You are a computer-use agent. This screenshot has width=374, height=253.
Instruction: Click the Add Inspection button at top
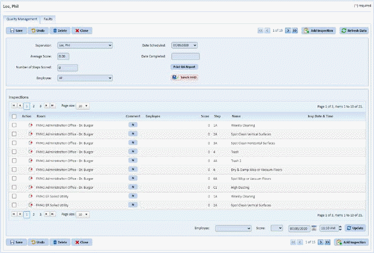[x=318, y=30]
